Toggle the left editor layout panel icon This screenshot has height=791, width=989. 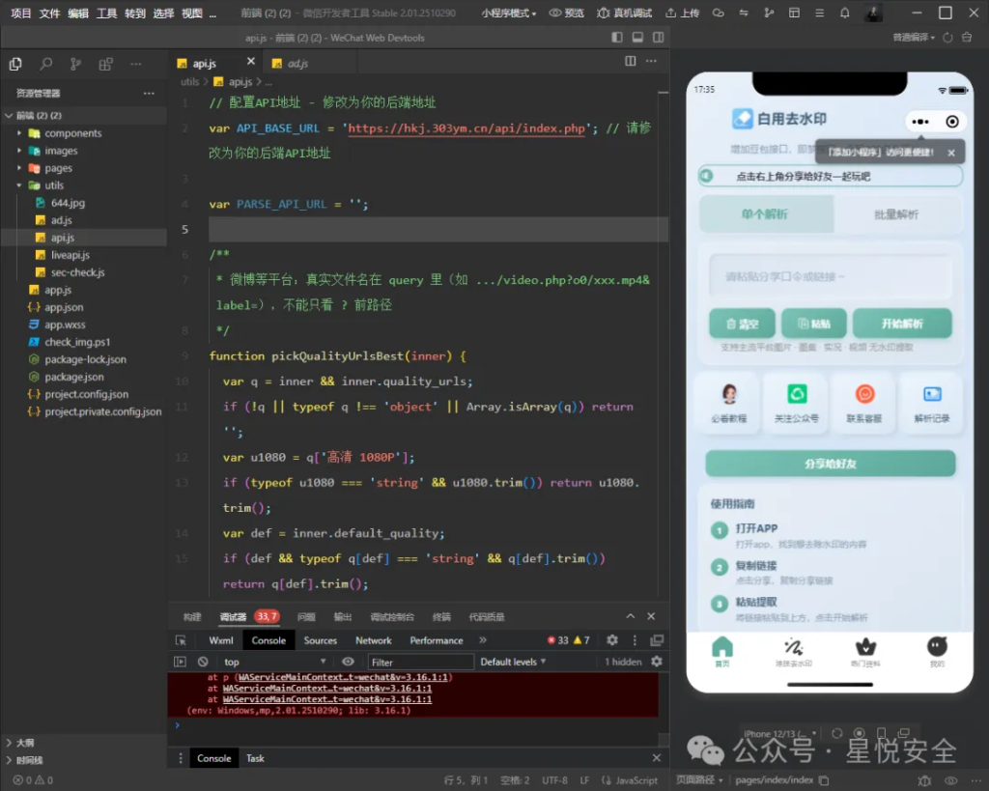(617, 38)
